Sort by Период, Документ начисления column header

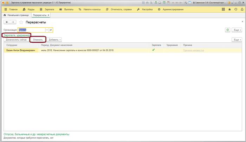click(x=93, y=45)
